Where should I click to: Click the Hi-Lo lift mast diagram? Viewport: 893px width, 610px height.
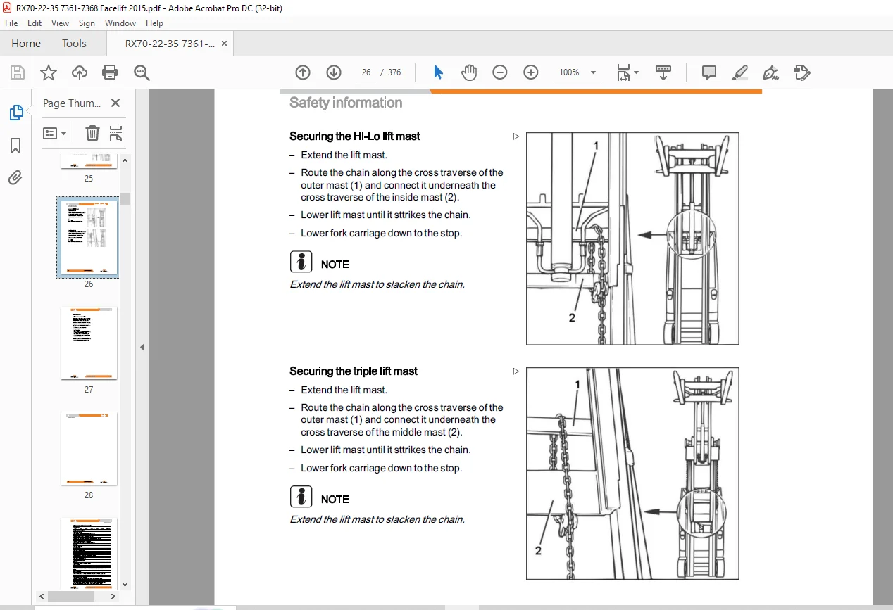click(632, 239)
